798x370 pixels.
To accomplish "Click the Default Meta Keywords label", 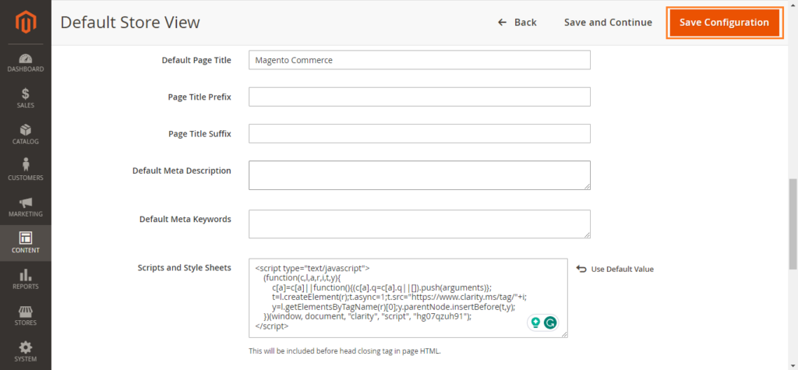I will click(185, 220).
